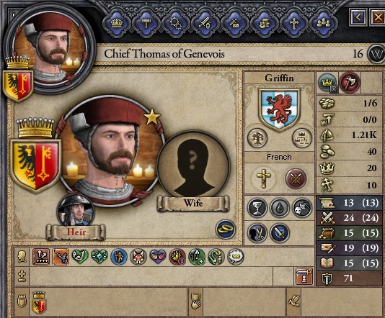Open the Council tab with hammer icon
This screenshot has width=385, height=318.
click(x=146, y=24)
